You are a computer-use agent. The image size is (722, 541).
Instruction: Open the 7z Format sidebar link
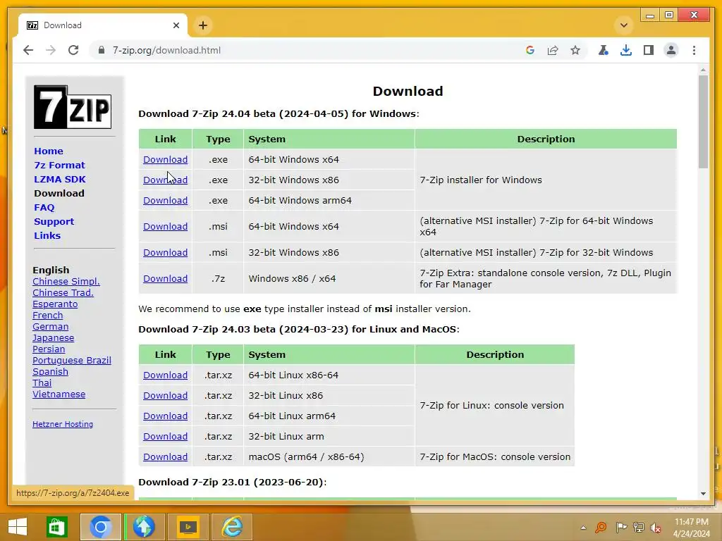click(59, 165)
